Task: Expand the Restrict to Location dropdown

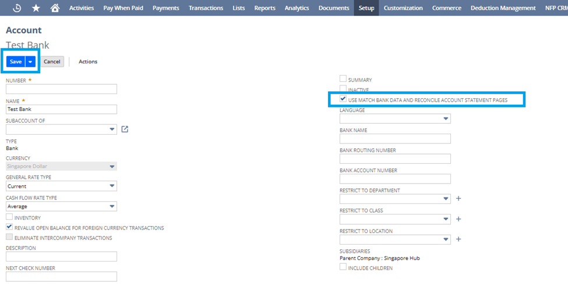Action: (446, 239)
